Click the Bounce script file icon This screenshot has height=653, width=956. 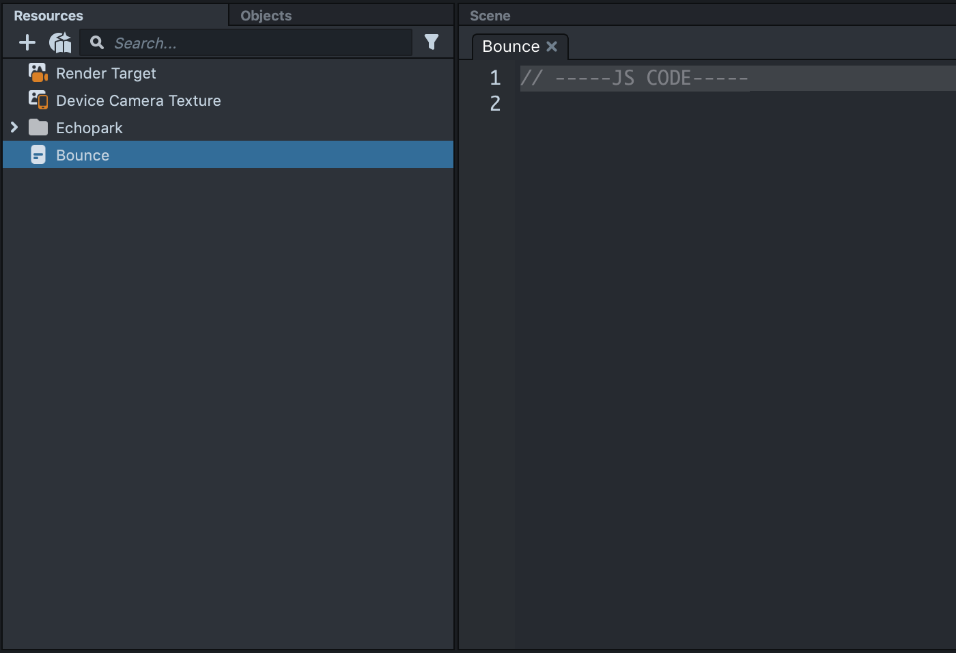coord(38,154)
